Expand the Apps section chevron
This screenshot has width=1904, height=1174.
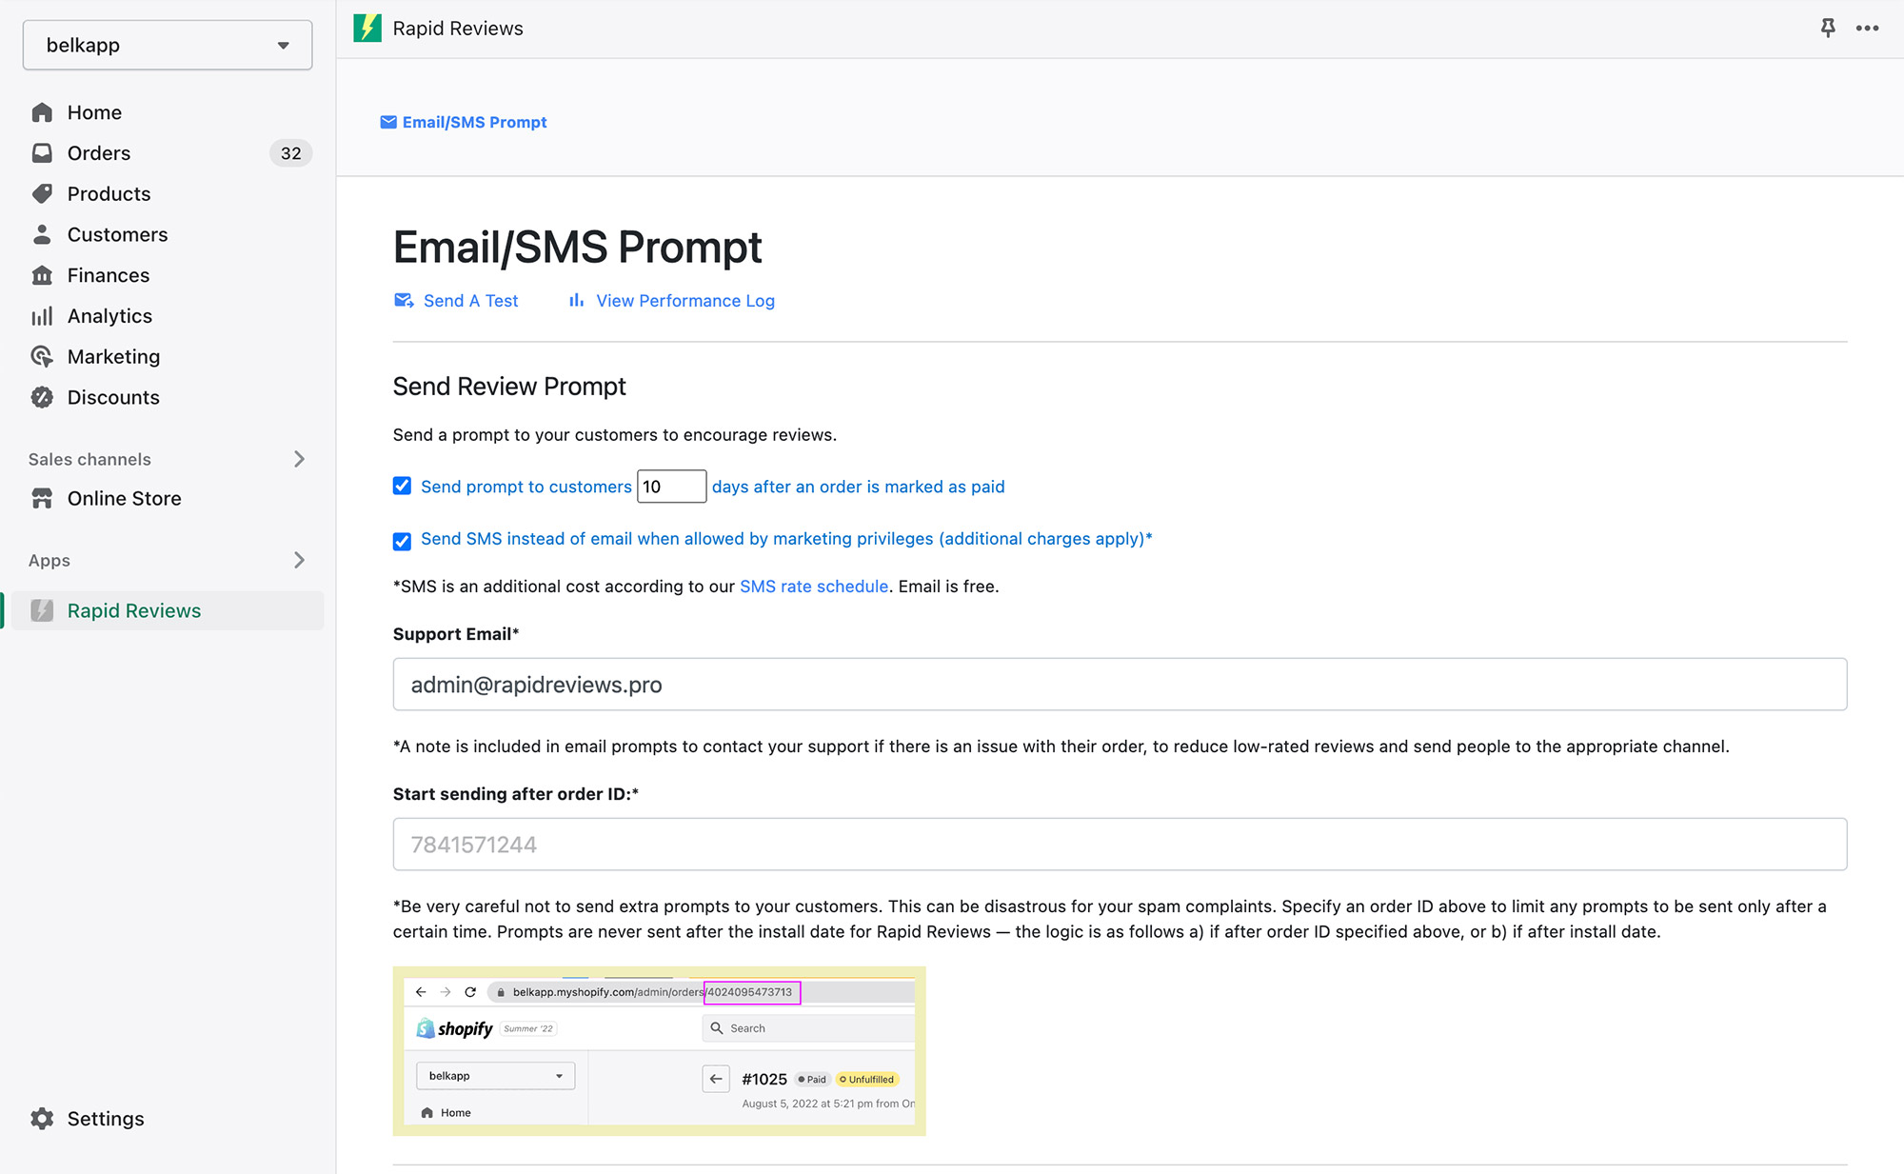point(299,560)
